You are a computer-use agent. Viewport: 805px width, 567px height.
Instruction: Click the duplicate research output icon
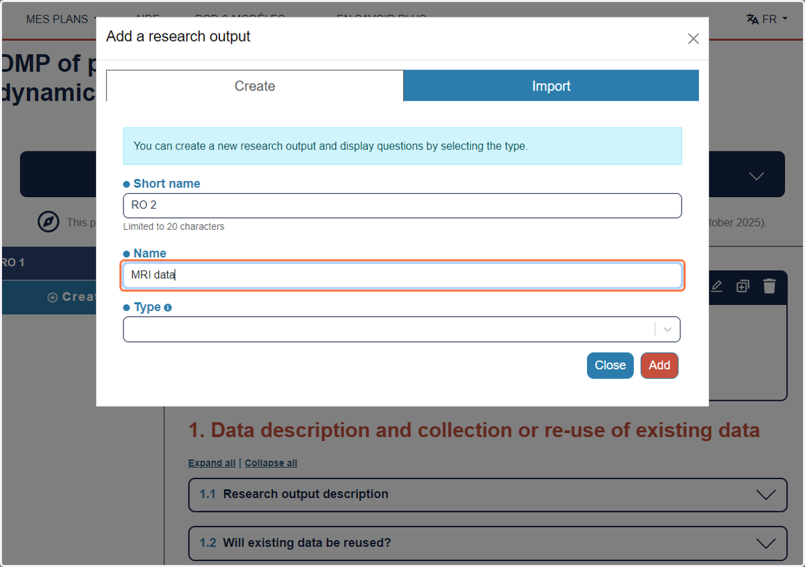[x=743, y=286]
